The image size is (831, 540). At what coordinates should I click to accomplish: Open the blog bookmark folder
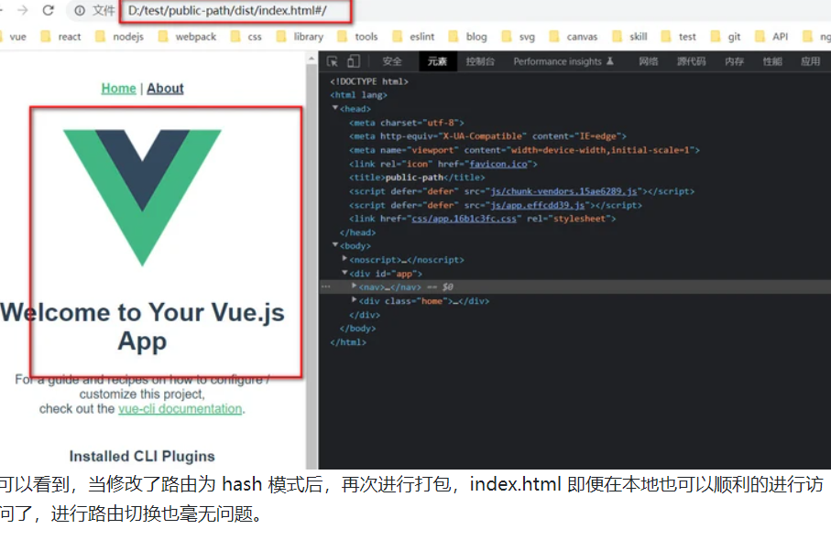pos(468,37)
